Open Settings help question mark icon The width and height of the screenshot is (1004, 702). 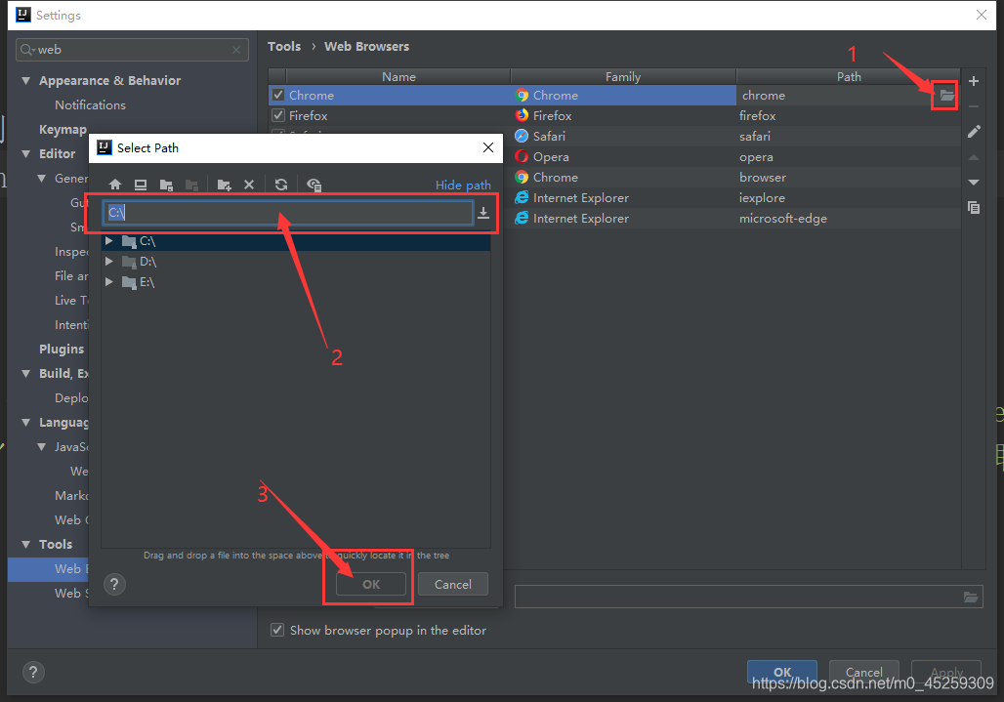point(33,672)
